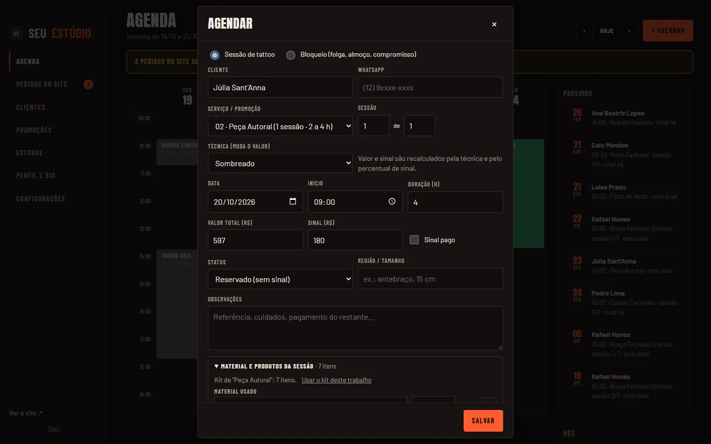Image resolution: width=711 pixels, height=444 pixels.
Task: Click the Cliente name input field
Action: (x=280, y=87)
